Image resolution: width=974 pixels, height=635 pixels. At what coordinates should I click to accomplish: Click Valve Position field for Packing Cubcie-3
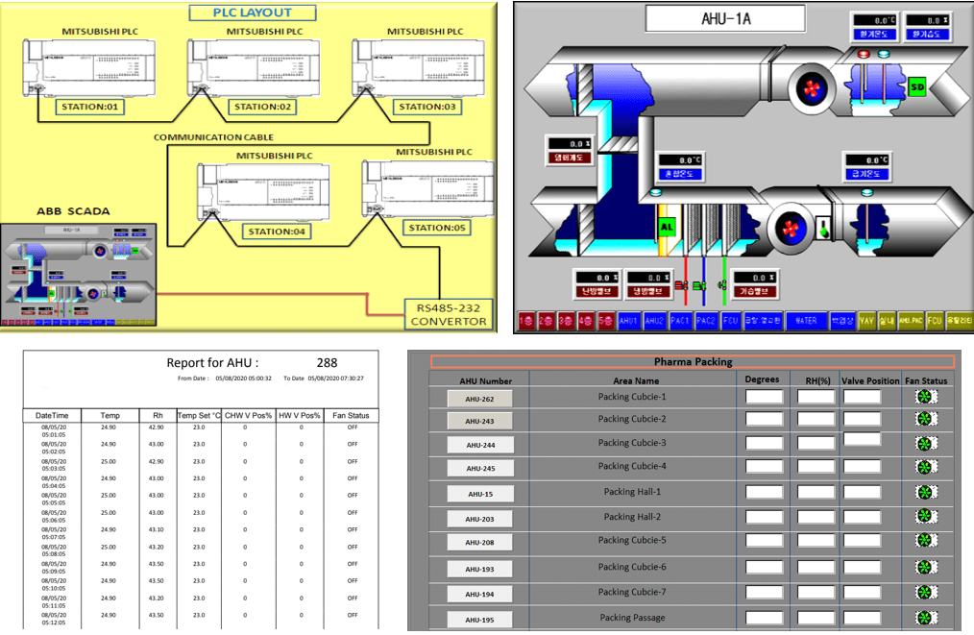(863, 440)
